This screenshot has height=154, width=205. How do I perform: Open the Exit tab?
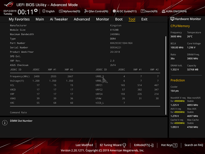[144, 19]
